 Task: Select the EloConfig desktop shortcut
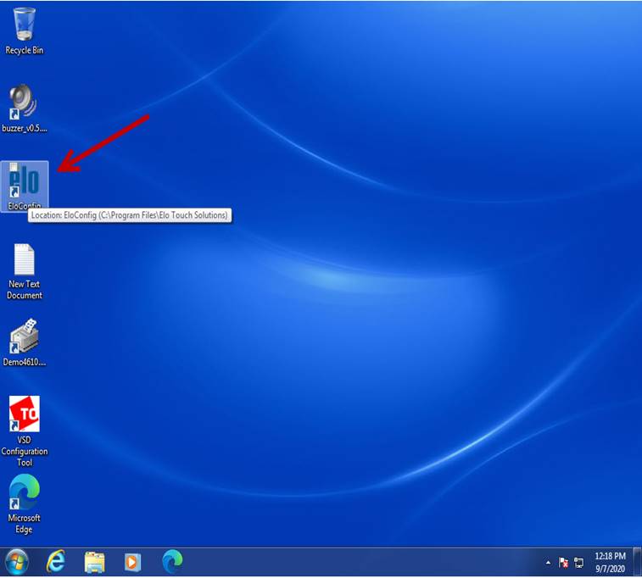coord(25,182)
